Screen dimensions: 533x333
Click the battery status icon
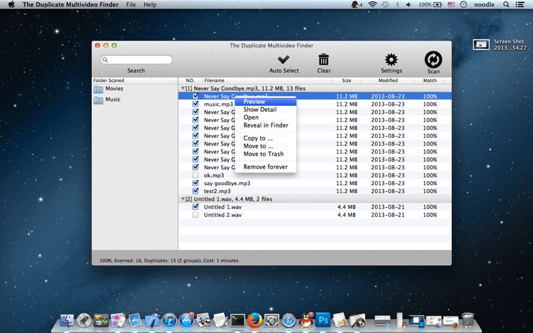pyautogui.click(x=438, y=5)
